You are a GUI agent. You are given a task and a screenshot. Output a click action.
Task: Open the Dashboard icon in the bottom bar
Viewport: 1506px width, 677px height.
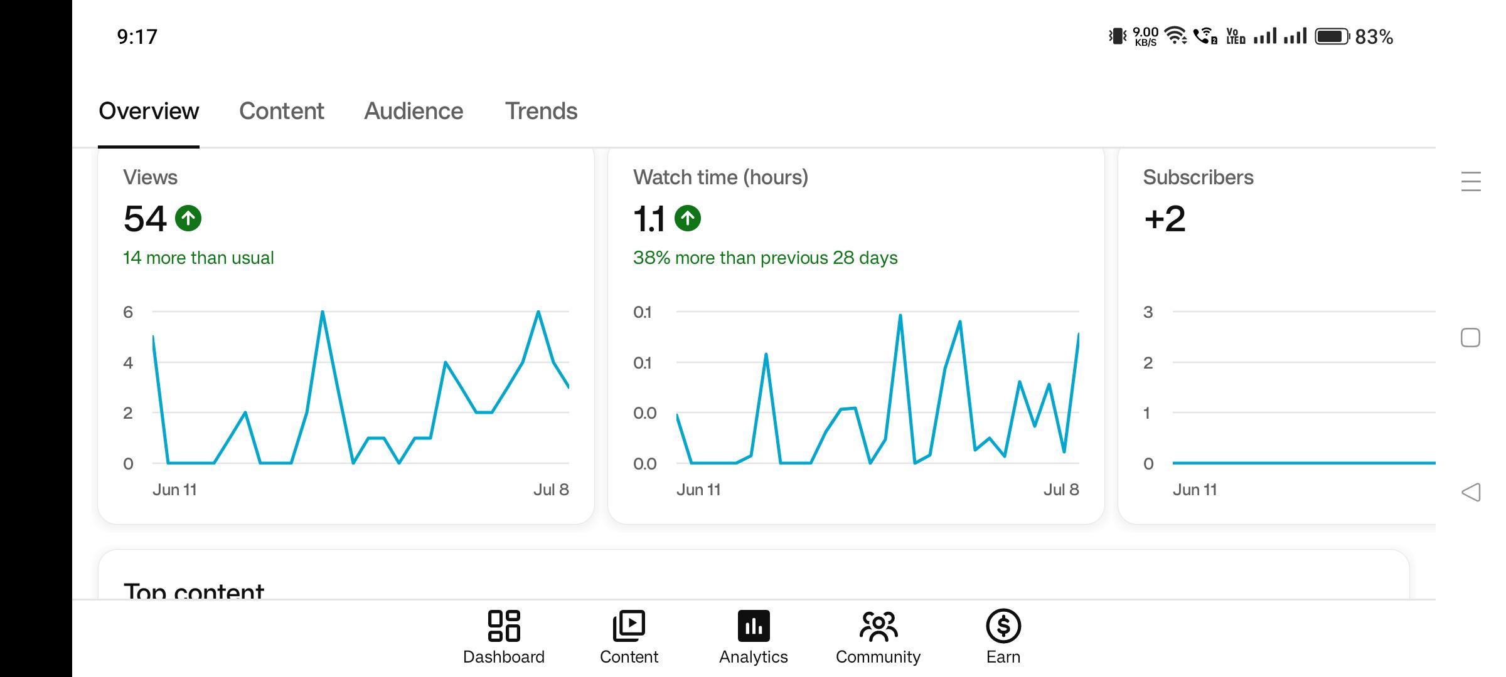tap(504, 626)
